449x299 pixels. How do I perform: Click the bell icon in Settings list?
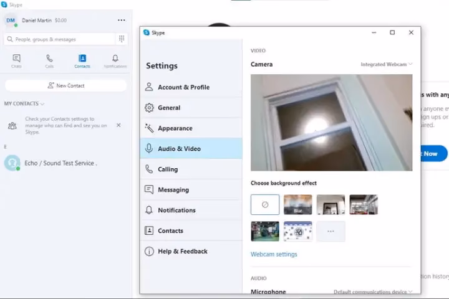coord(149,210)
